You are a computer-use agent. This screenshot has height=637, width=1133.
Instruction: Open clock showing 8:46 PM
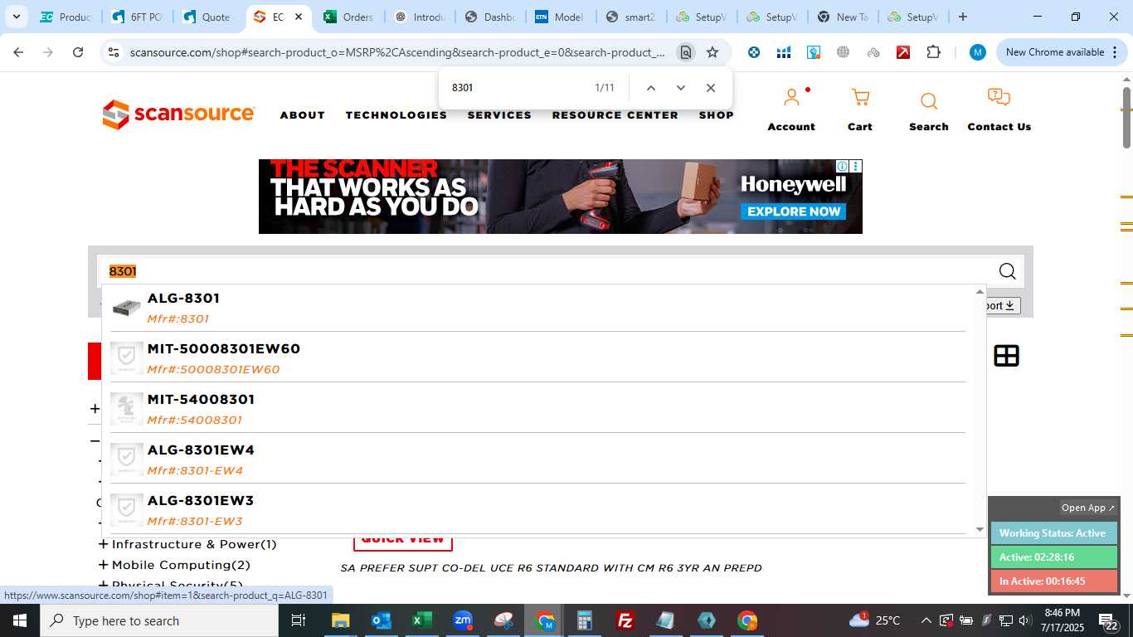[1062, 620]
